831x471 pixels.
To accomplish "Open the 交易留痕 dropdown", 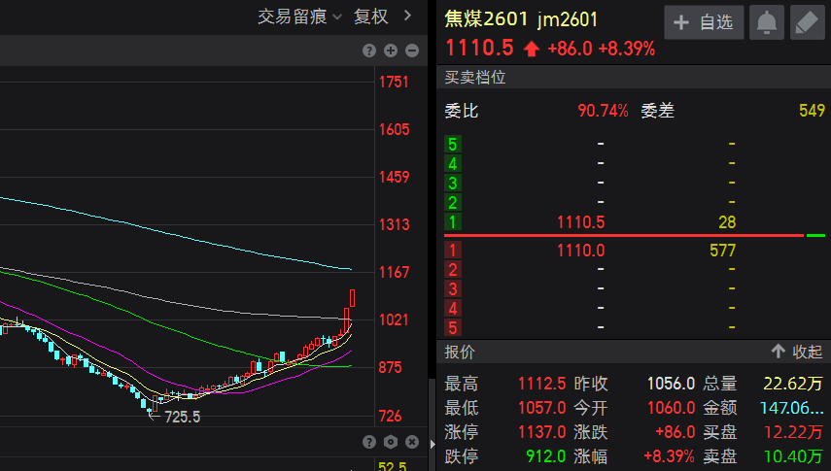I will 299,17.
